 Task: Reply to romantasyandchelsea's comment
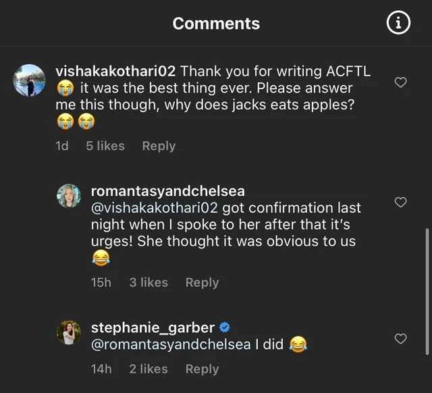(202, 282)
